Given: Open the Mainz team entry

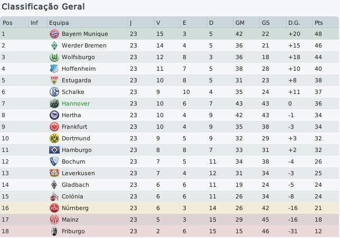Looking at the screenshot, I should pos(70,220).
